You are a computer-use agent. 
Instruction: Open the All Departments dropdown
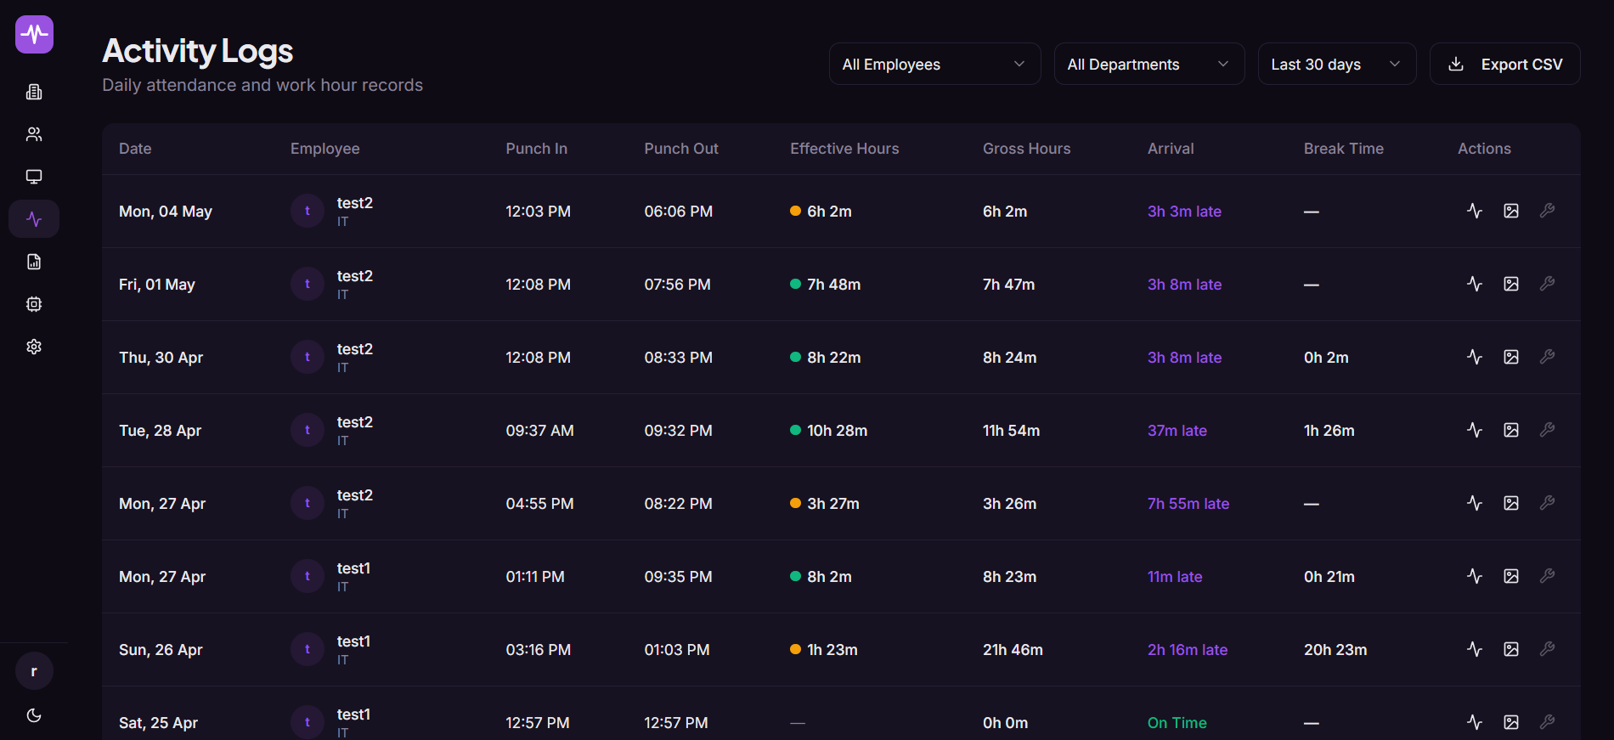pos(1148,64)
